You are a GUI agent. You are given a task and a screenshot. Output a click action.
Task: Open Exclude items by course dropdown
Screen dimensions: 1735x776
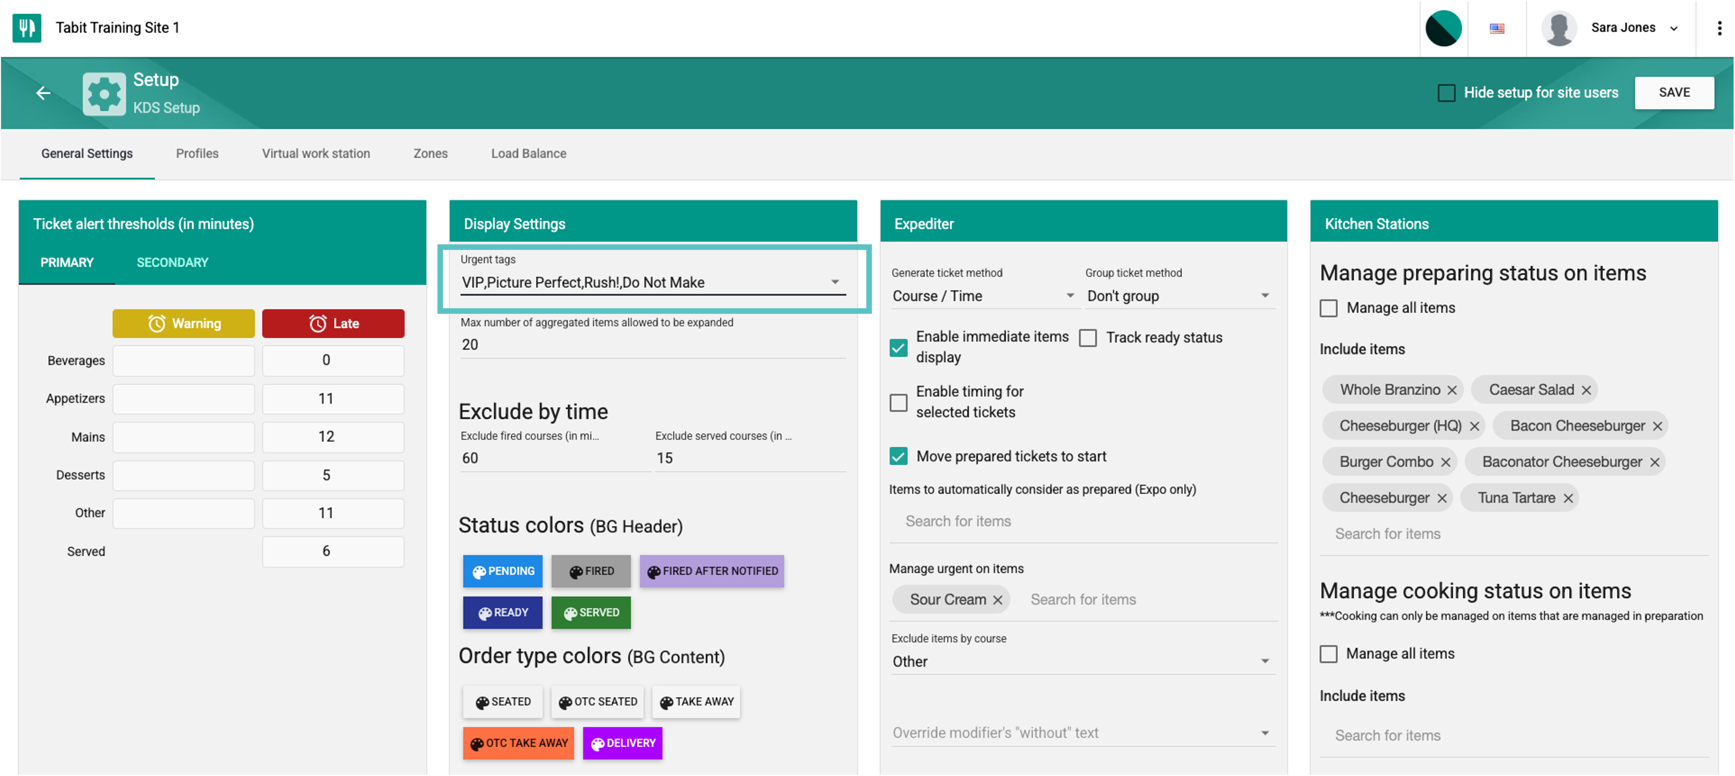tap(1083, 661)
